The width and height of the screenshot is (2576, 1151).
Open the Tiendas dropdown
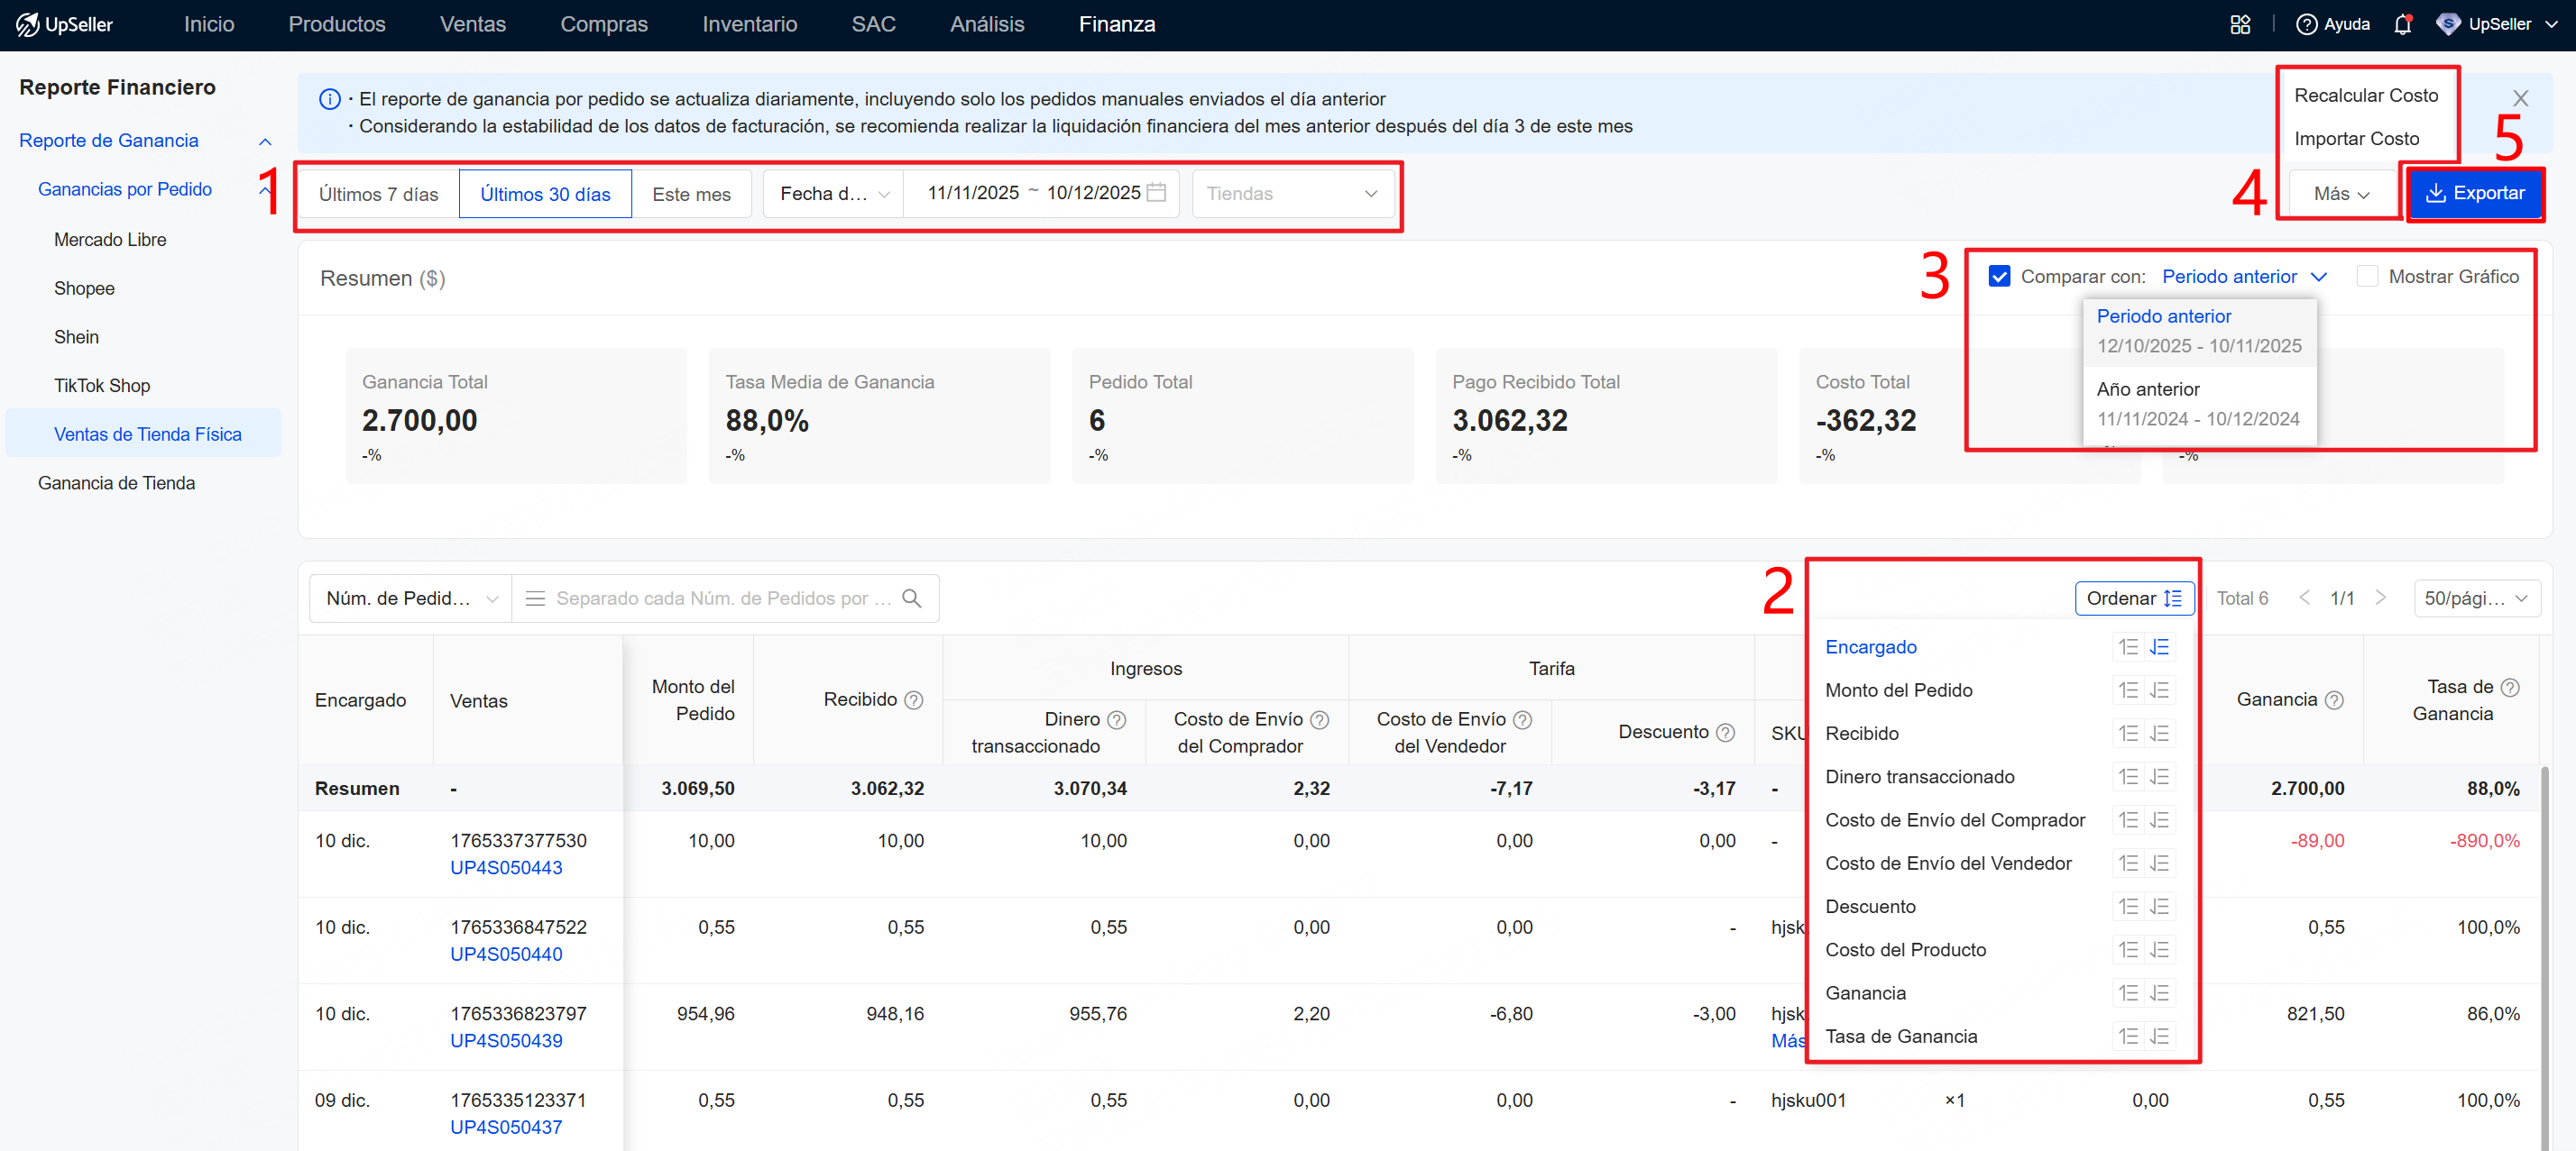coord(1291,194)
